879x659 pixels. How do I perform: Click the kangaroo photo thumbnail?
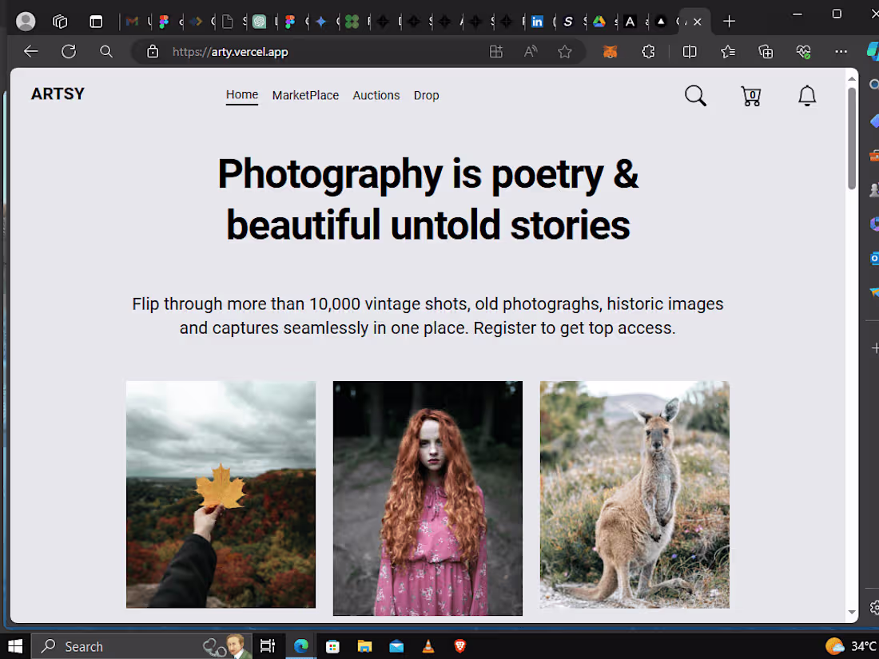[634, 494]
